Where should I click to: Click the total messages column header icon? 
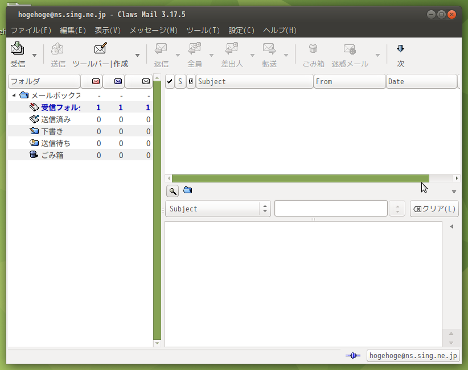(146, 81)
